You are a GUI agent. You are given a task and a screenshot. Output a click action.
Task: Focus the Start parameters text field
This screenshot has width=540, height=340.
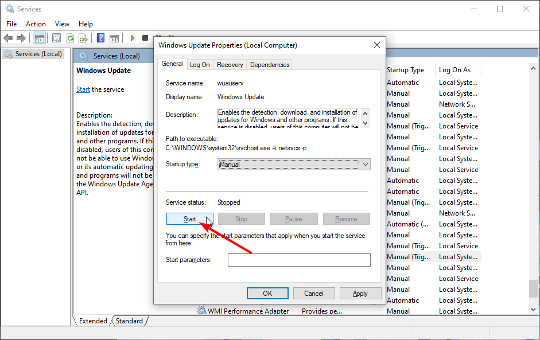(299, 260)
